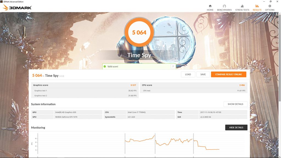Click COMPARE RESULT ONLINE button
The height and width of the screenshot is (158, 281).
tap(229, 74)
